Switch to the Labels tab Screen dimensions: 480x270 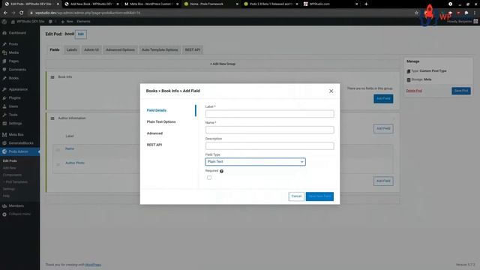72,49
